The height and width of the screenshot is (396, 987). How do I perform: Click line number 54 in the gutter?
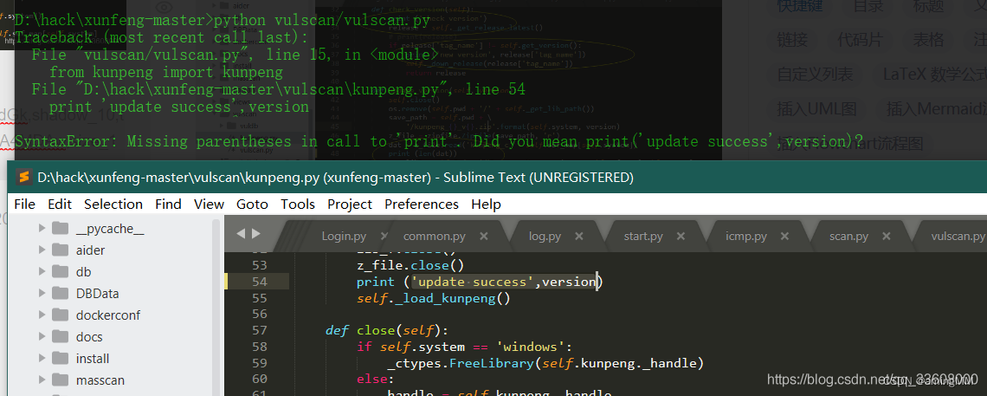coord(260,282)
